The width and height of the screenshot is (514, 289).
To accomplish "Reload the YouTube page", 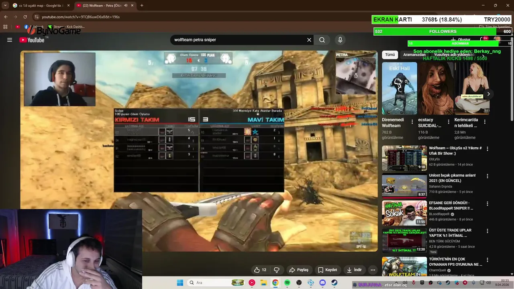I will click(x=25, y=17).
